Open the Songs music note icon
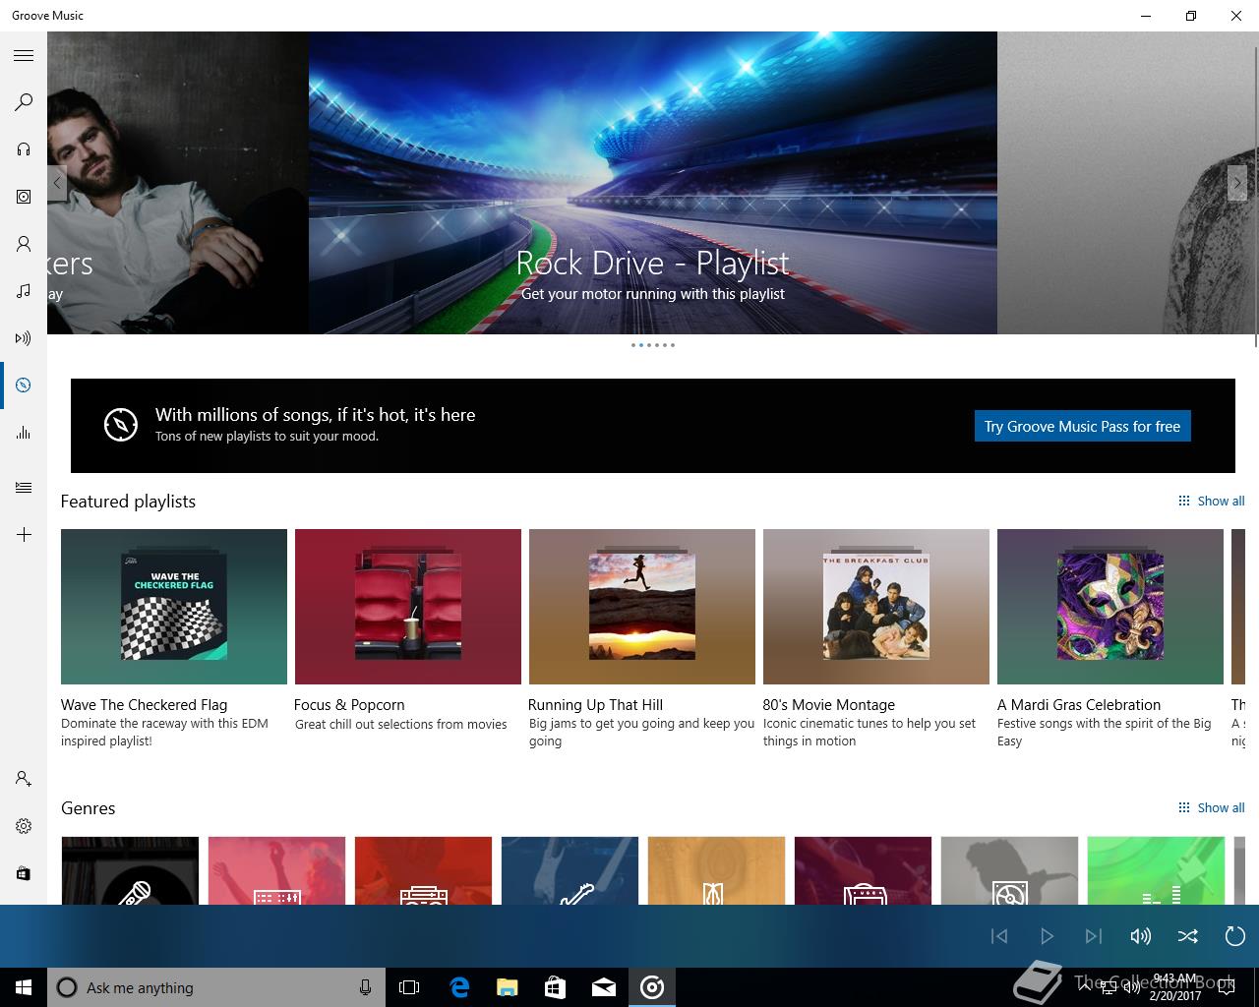 (x=24, y=291)
